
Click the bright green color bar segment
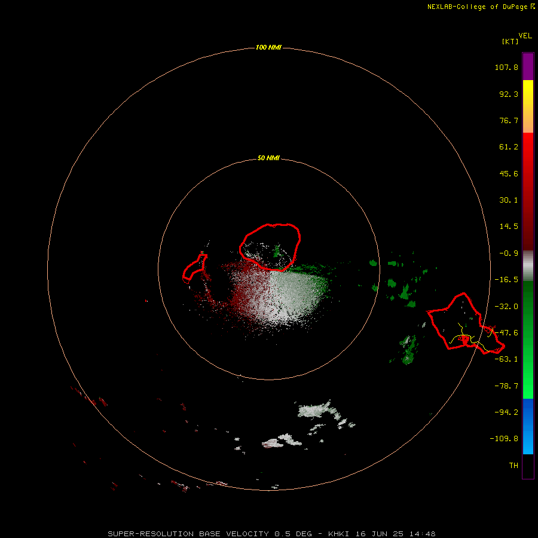[x=528, y=340]
